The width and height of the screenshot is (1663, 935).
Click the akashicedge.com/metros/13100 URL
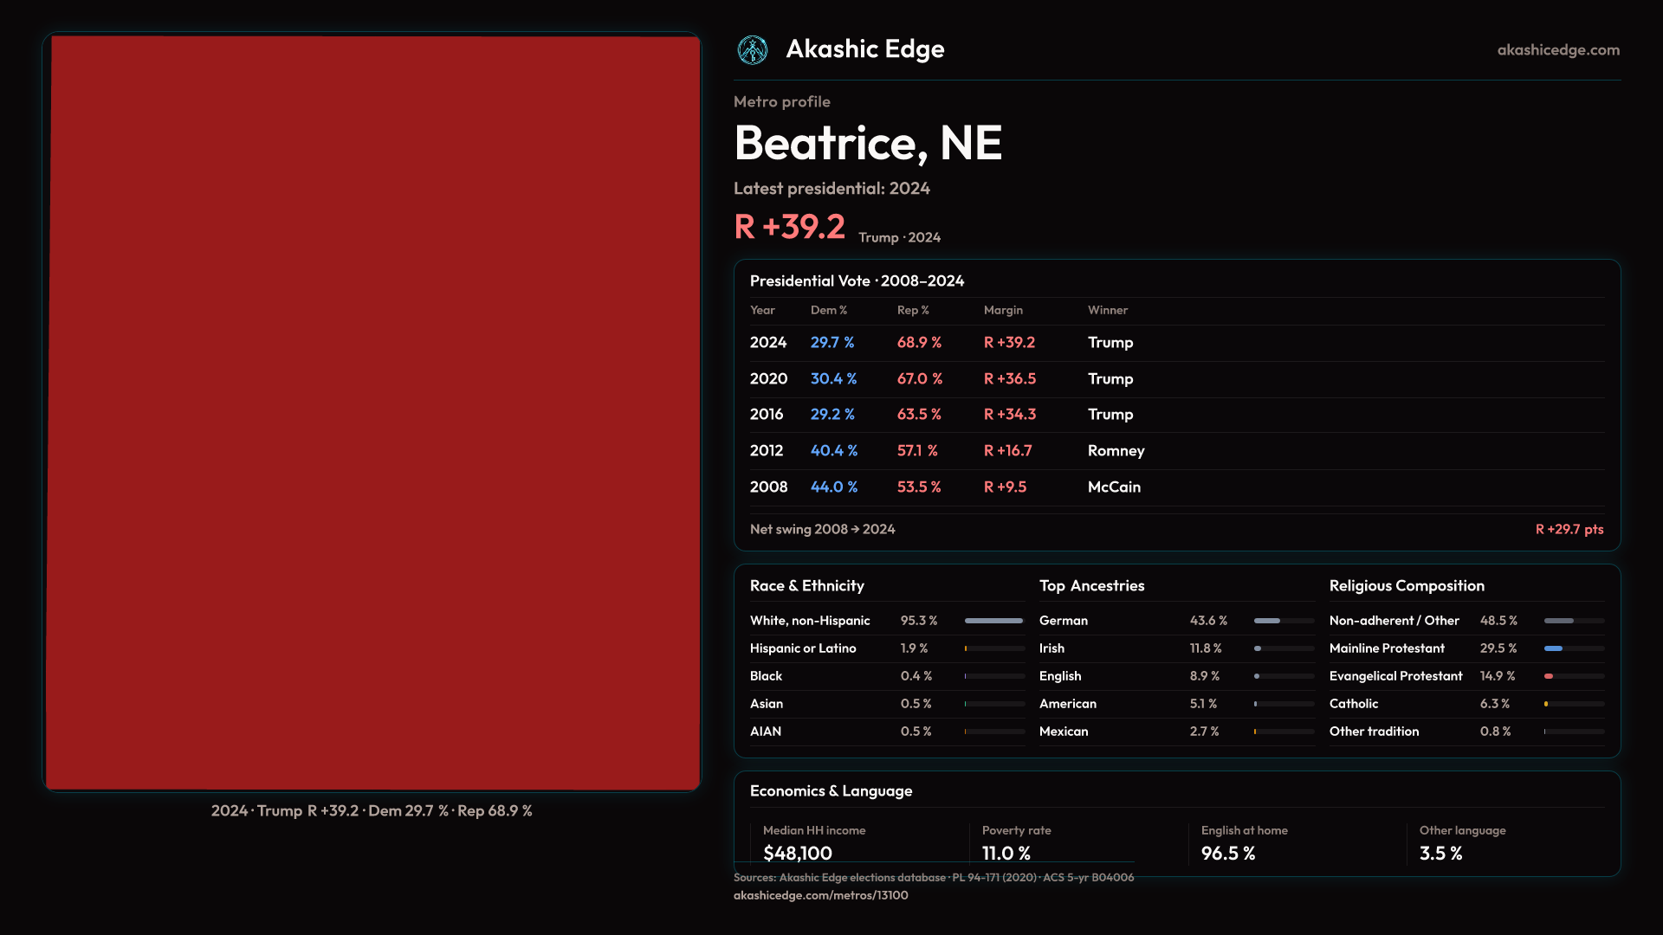coord(820,895)
